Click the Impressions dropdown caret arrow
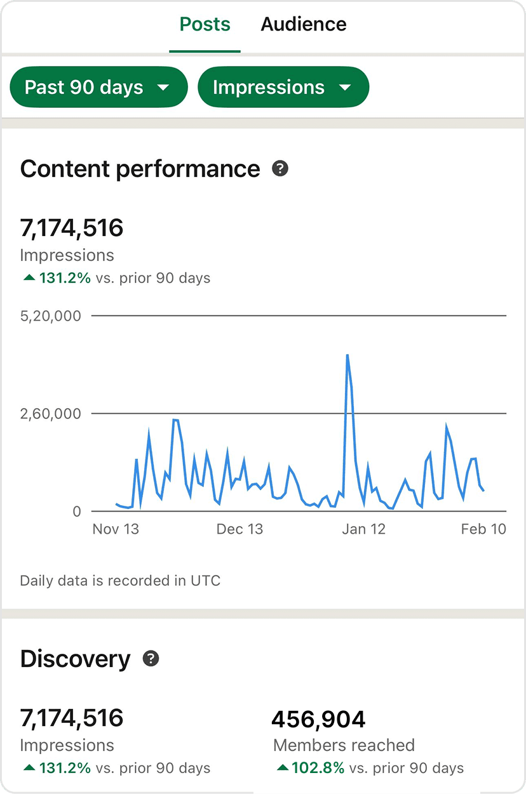526x794 pixels. point(345,88)
